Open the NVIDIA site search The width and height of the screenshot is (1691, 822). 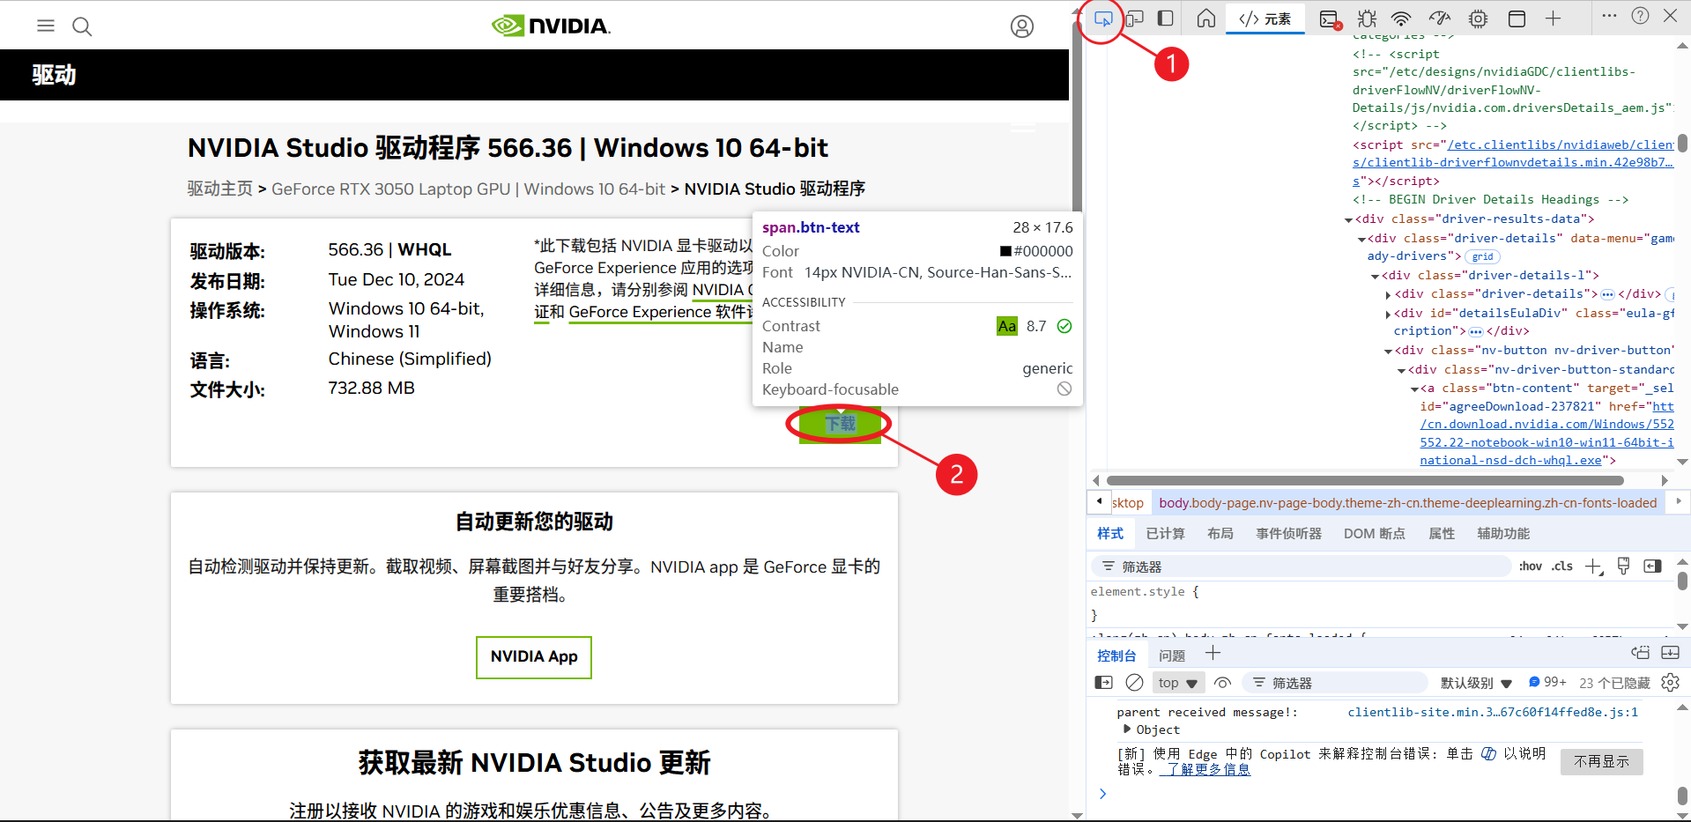(82, 26)
